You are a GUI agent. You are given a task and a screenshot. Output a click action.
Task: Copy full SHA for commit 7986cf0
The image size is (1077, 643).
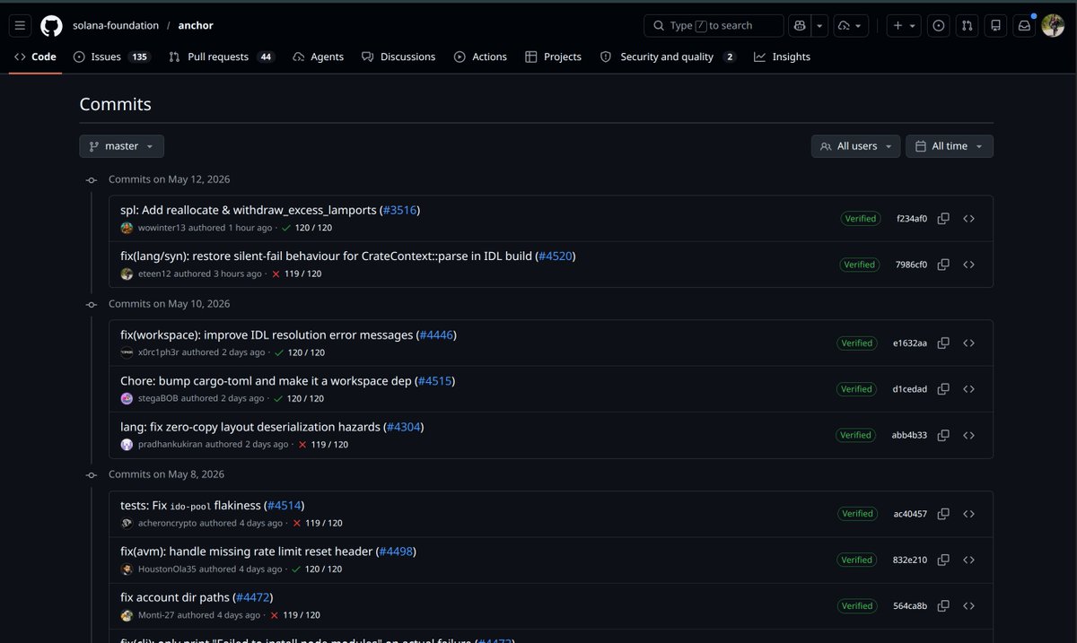click(x=943, y=265)
